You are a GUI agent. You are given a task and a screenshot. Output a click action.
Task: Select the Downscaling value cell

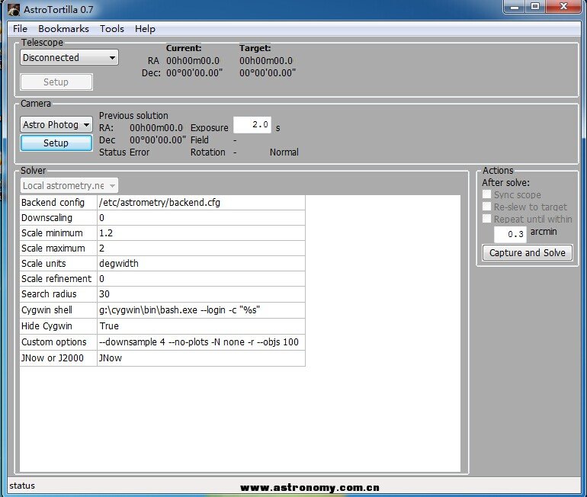(x=201, y=218)
